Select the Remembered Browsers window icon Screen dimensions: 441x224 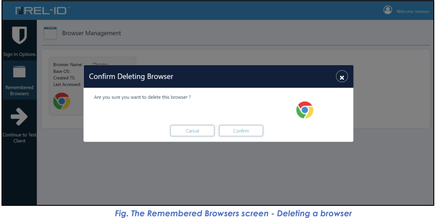click(x=19, y=72)
